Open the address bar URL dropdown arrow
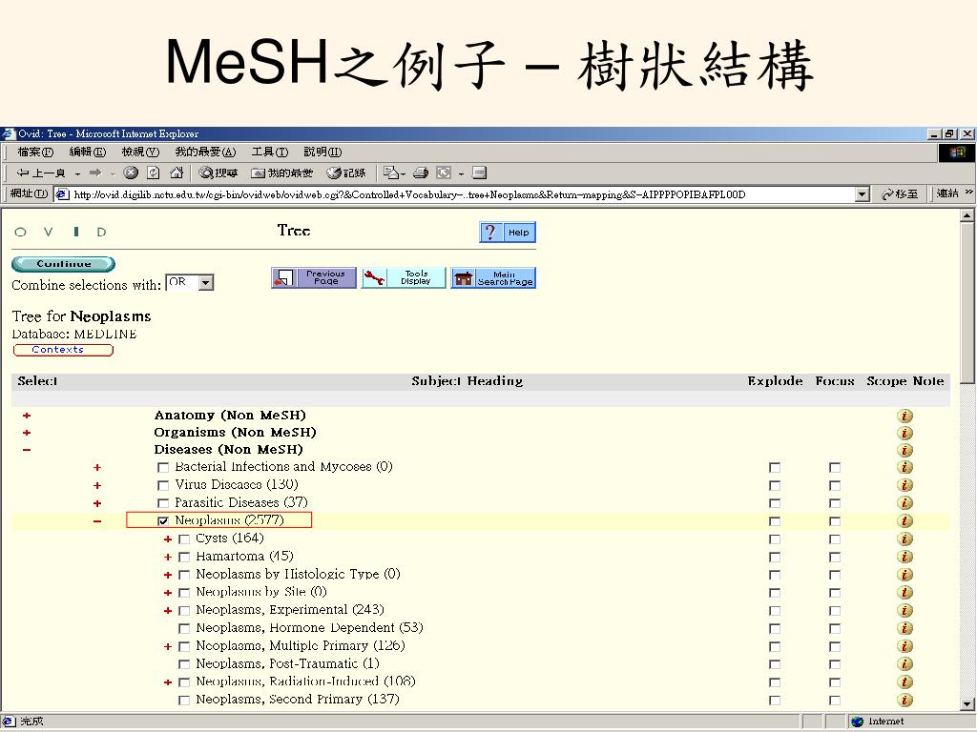This screenshot has width=977, height=732. click(862, 194)
